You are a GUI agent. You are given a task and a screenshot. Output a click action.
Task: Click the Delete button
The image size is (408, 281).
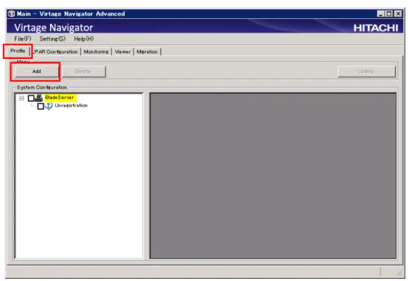click(84, 71)
